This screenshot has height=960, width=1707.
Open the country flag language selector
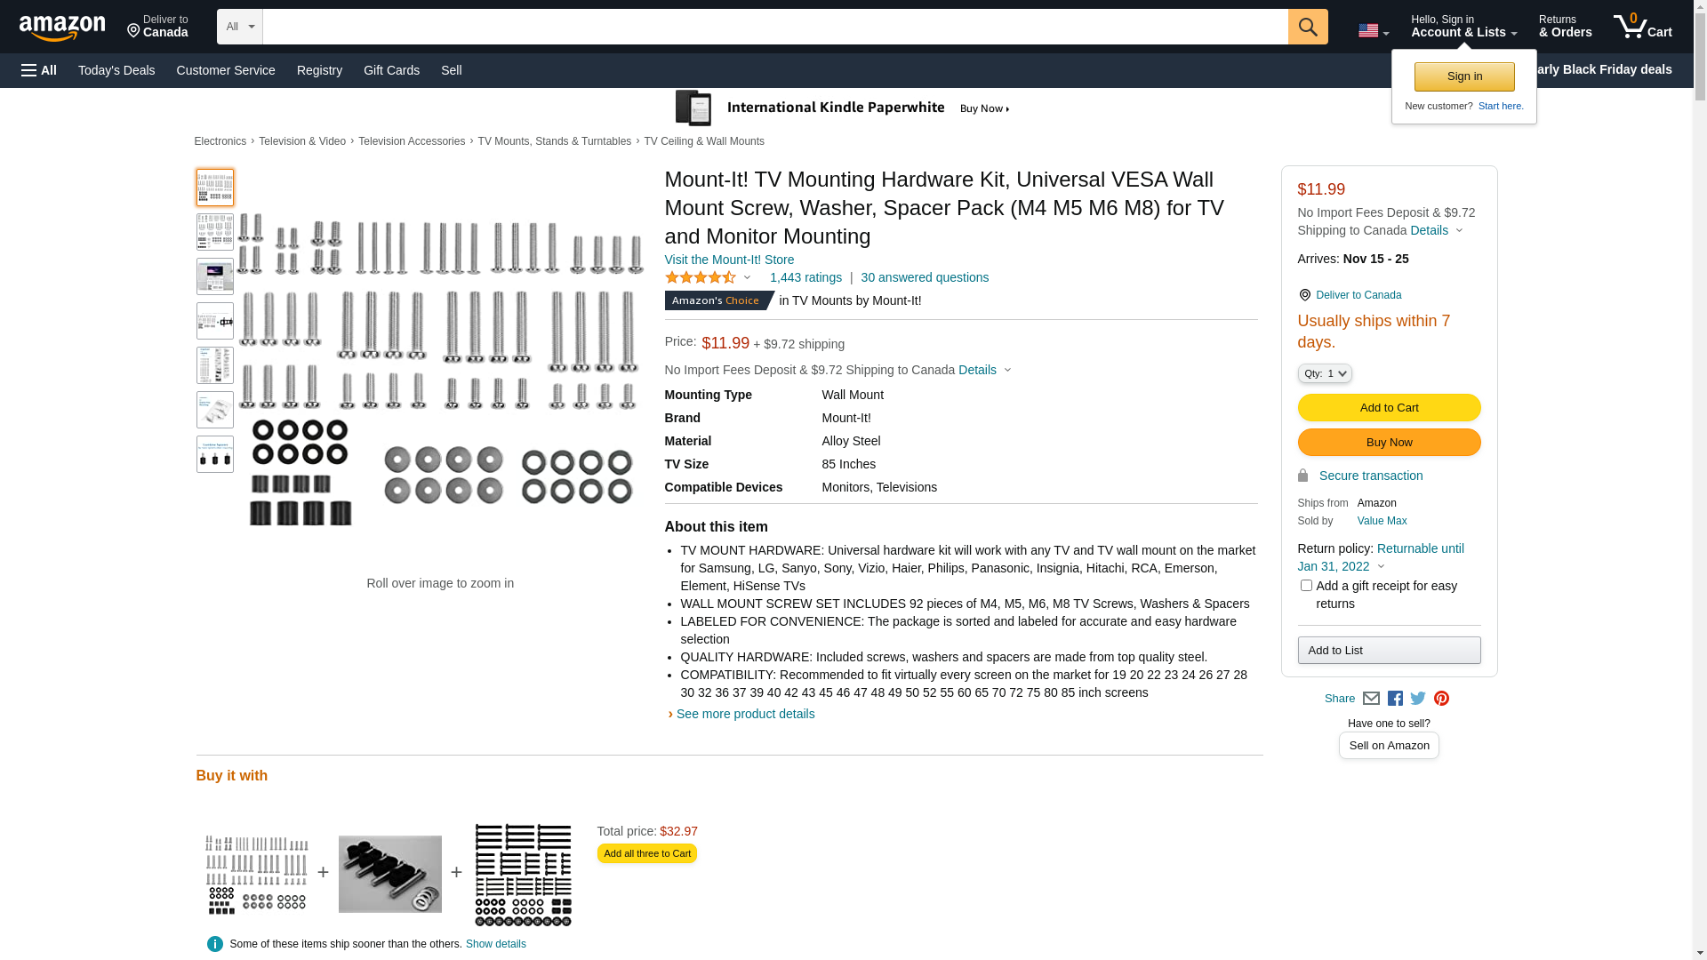click(x=1373, y=31)
